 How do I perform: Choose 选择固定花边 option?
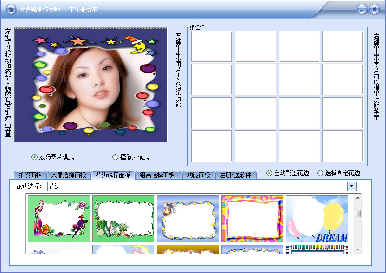338,173
